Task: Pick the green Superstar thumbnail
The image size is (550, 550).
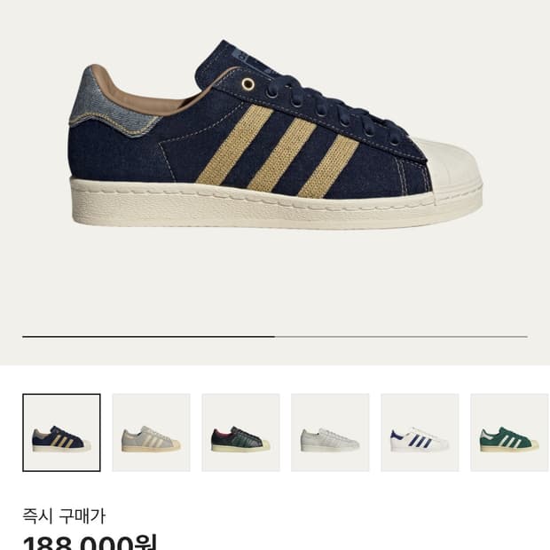Action: coord(510,433)
